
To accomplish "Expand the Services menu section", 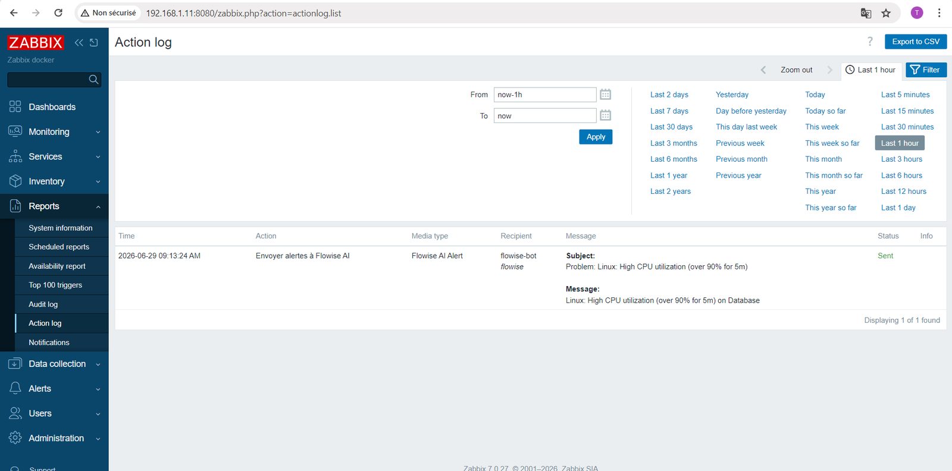I will coord(54,156).
